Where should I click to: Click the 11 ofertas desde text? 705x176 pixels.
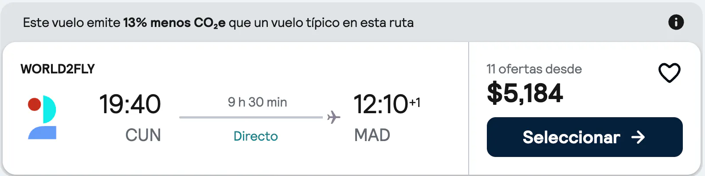pos(534,69)
